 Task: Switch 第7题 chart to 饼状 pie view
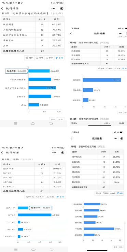[29, 58]
